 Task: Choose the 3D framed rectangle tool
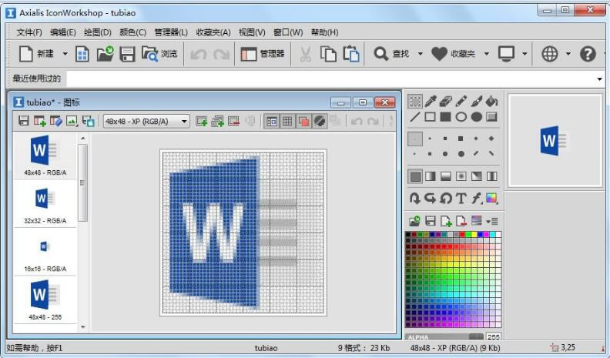[x=491, y=116]
